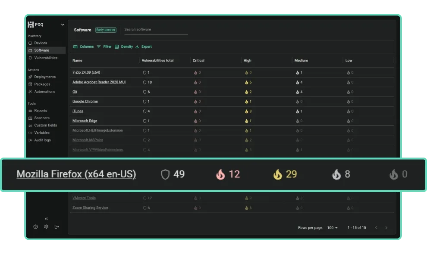Open Microsoft.VP9VideoExtensions link
This screenshot has width=427, height=254.
[97, 149]
